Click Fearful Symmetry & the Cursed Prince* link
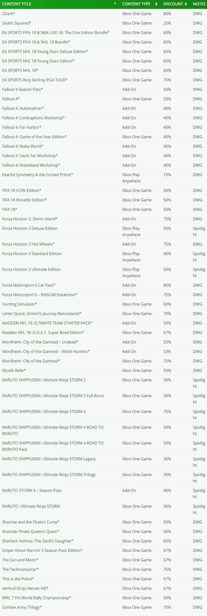The height and width of the screenshot is (616, 207). click(38, 175)
